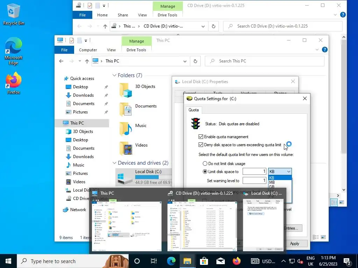The height and width of the screenshot is (268, 358).
Task: Open the Recycle Bin desktop icon
Action: point(13,14)
